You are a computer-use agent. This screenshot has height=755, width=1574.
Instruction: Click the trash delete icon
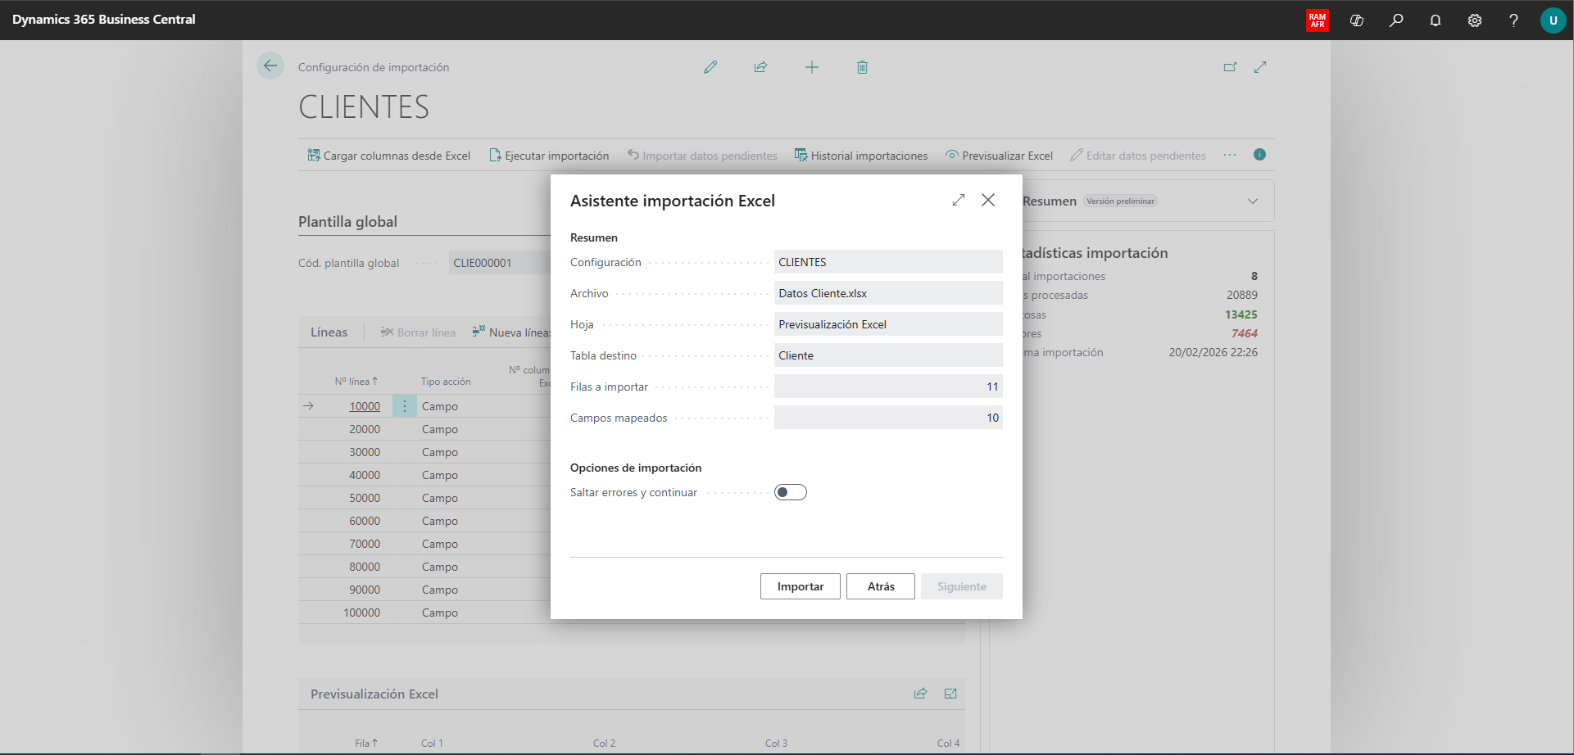tap(862, 67)
